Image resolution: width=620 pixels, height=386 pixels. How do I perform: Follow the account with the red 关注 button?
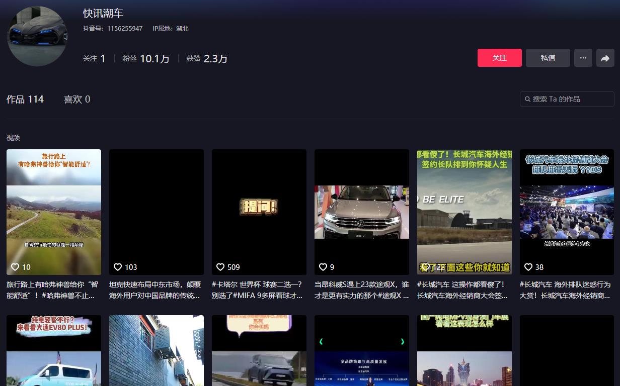point(500,58)
